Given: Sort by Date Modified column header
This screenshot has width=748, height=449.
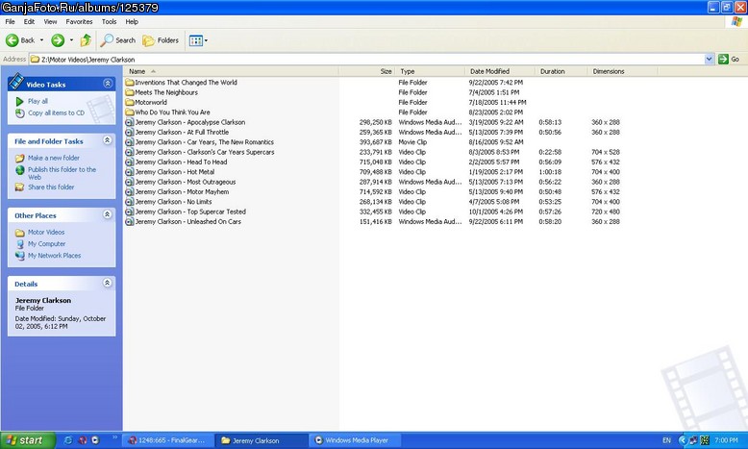Looking at the screenshot, I should [x=500, y=71].
